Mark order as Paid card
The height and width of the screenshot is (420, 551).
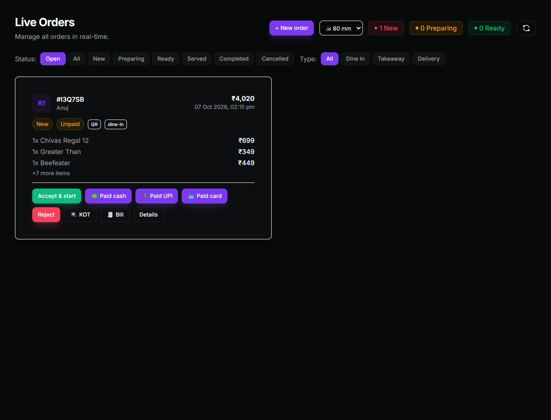(x=205, y=196)
